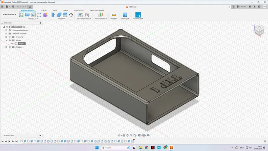Switch to the FLÄCHE tab
Image resolution: width=268 pixels, height=151 pixels.
click(44, 10)
